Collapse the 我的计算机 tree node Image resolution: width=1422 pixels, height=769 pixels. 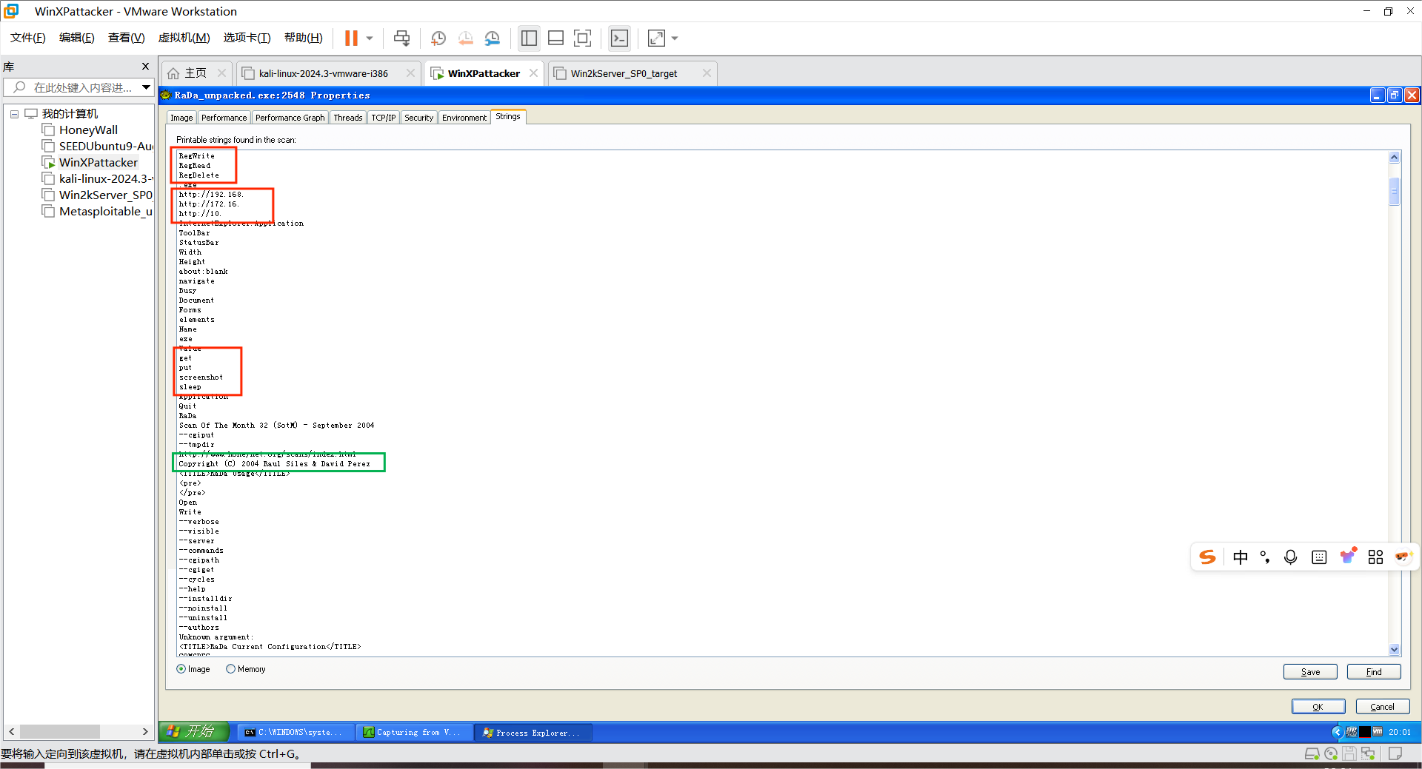tap(14, 114)
